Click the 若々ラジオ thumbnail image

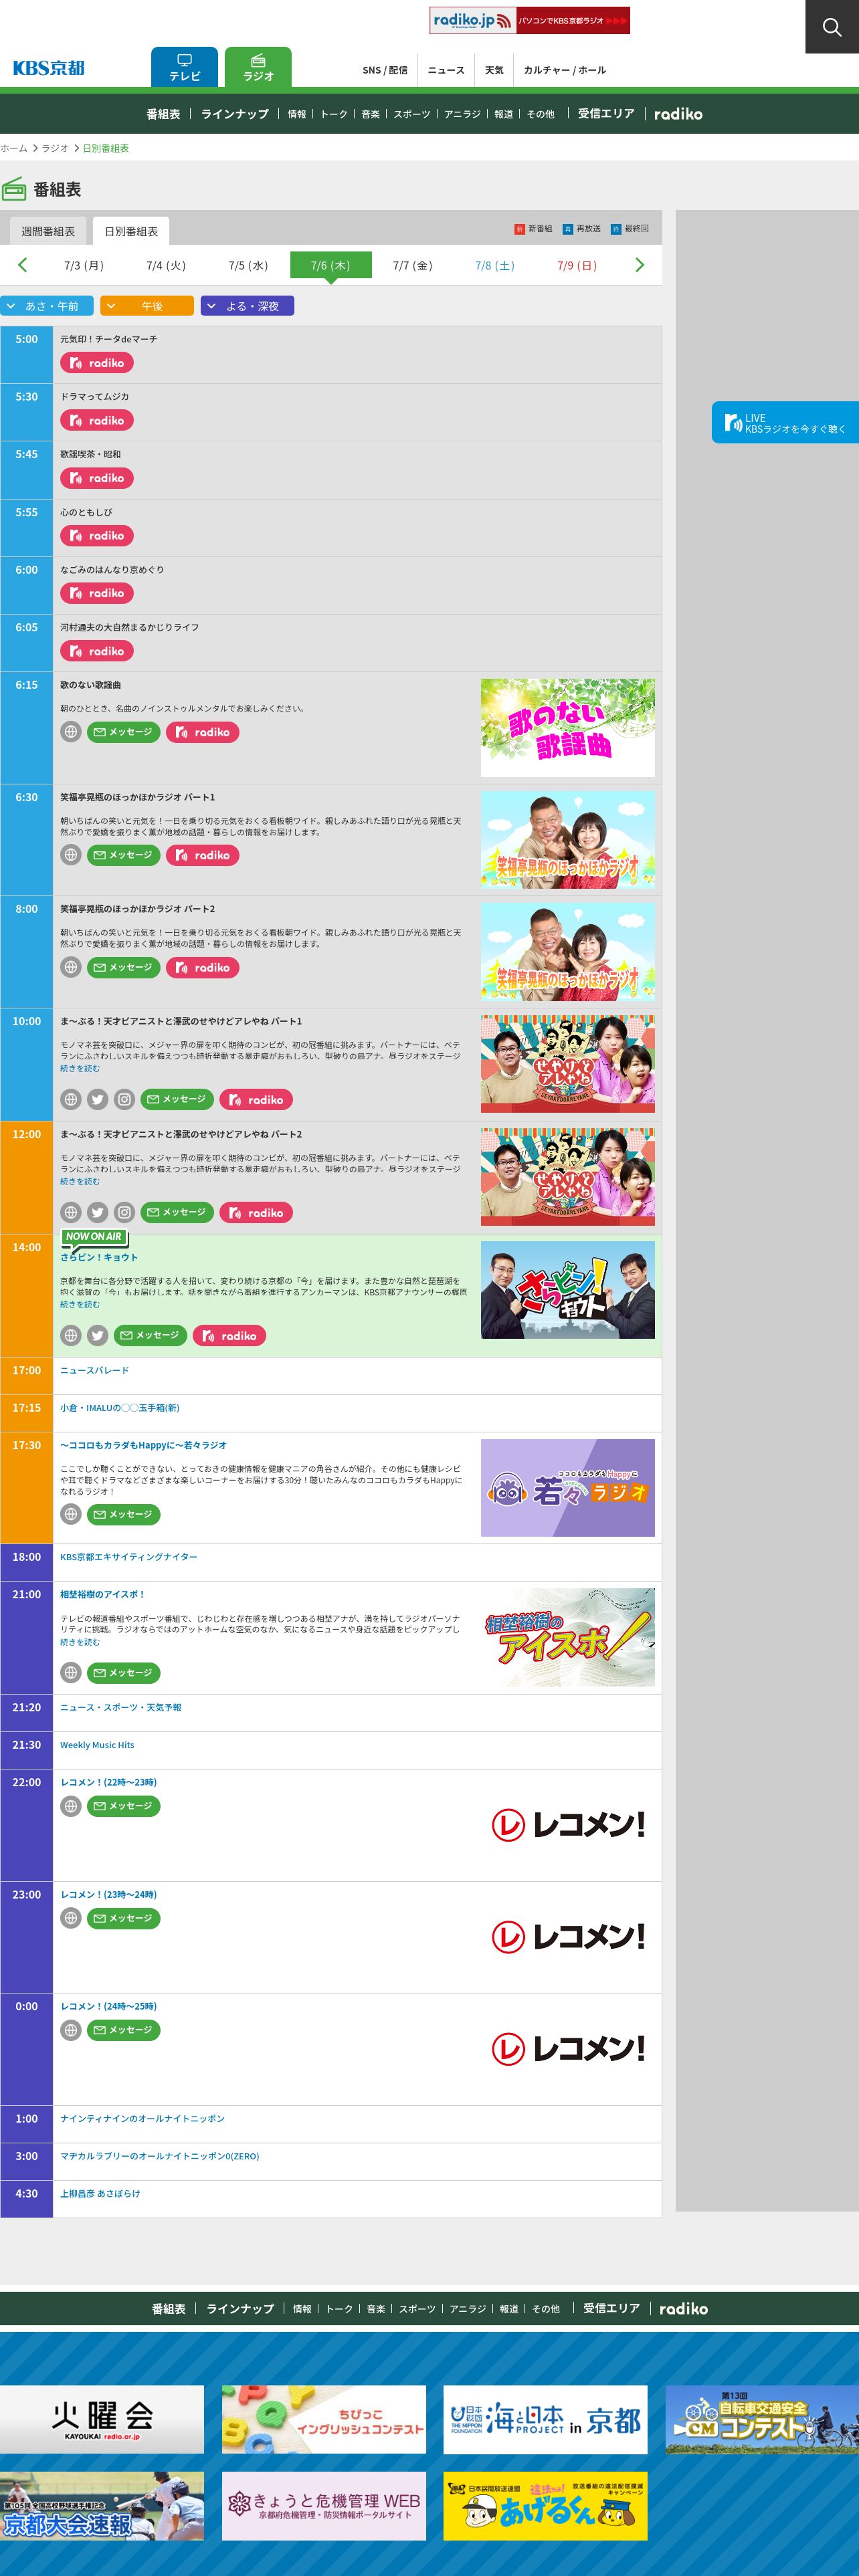pyautogui.click(x=568, y=1487)
